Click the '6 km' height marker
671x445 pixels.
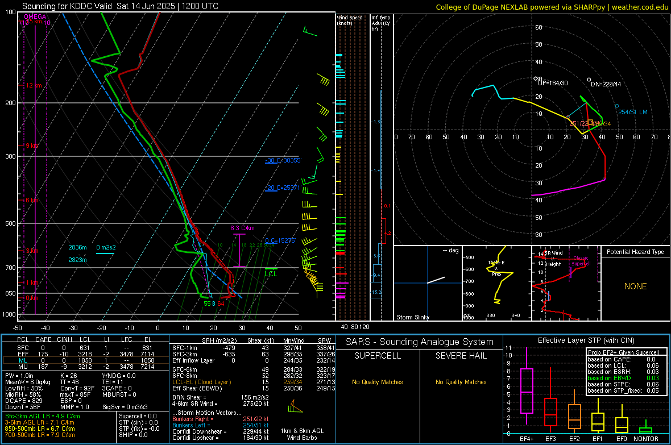(32, 200)
